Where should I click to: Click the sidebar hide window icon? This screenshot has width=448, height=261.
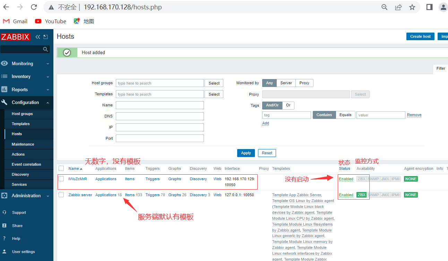[x=45, y=37]
